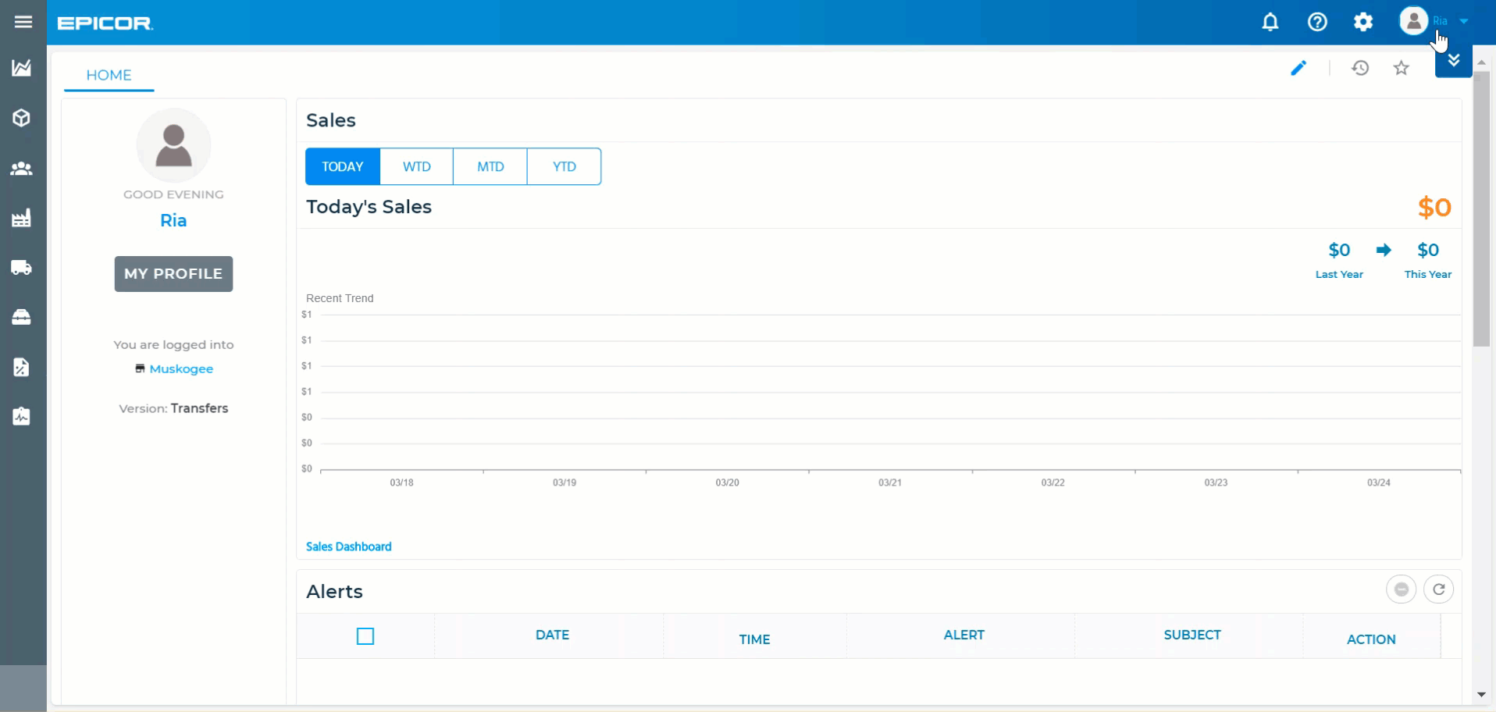The width and height of the screenshot is (1496, 712).
Task: Select all alerts via header checkbox
Action: pyautogui.click(x=365, y=636)
